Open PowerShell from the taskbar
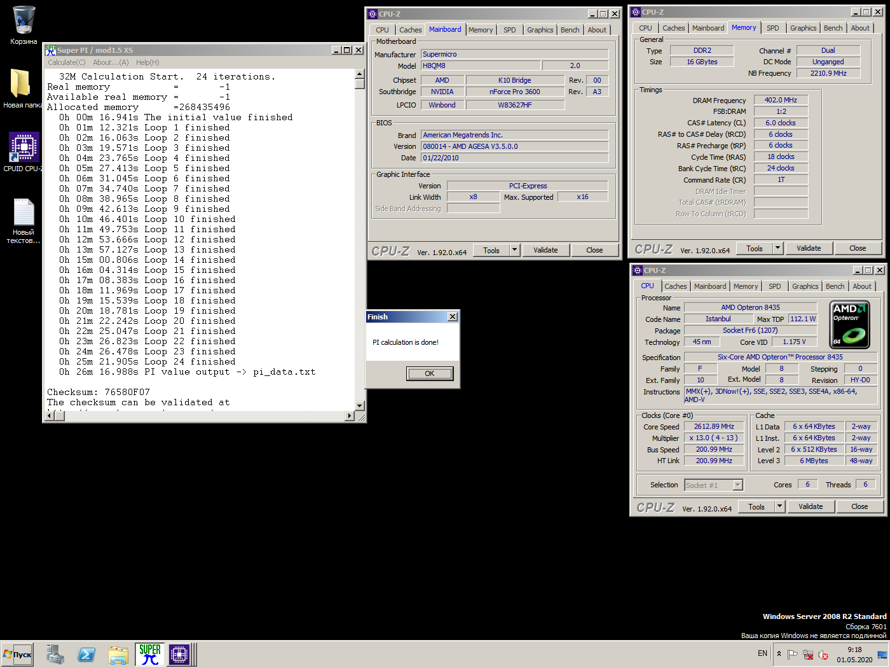 tap(86, 655)
